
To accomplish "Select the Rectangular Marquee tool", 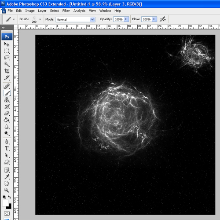I will [7, 51].
